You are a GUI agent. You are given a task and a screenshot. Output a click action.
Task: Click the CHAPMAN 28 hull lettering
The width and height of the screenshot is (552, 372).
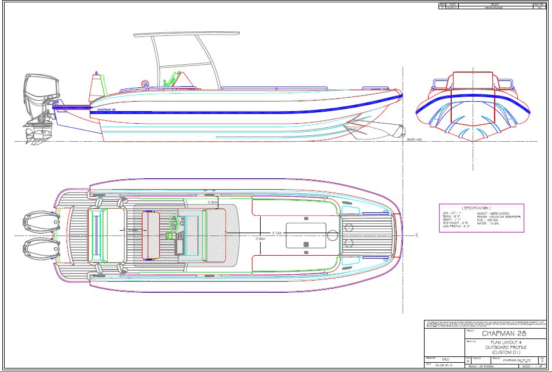click(x=106, y=109)
